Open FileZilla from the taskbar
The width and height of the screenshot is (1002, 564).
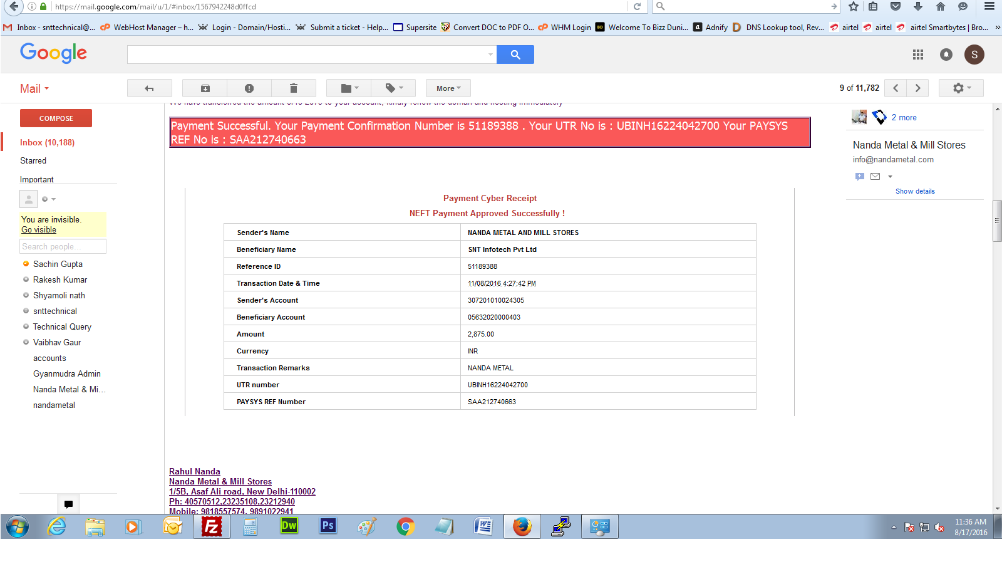click(x=212, y=527)
